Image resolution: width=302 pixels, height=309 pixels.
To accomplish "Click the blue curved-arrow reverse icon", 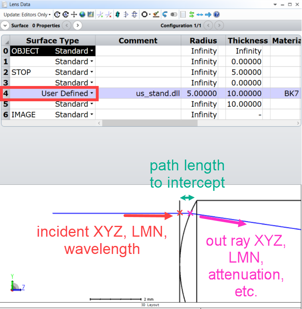I will [165, 14].
